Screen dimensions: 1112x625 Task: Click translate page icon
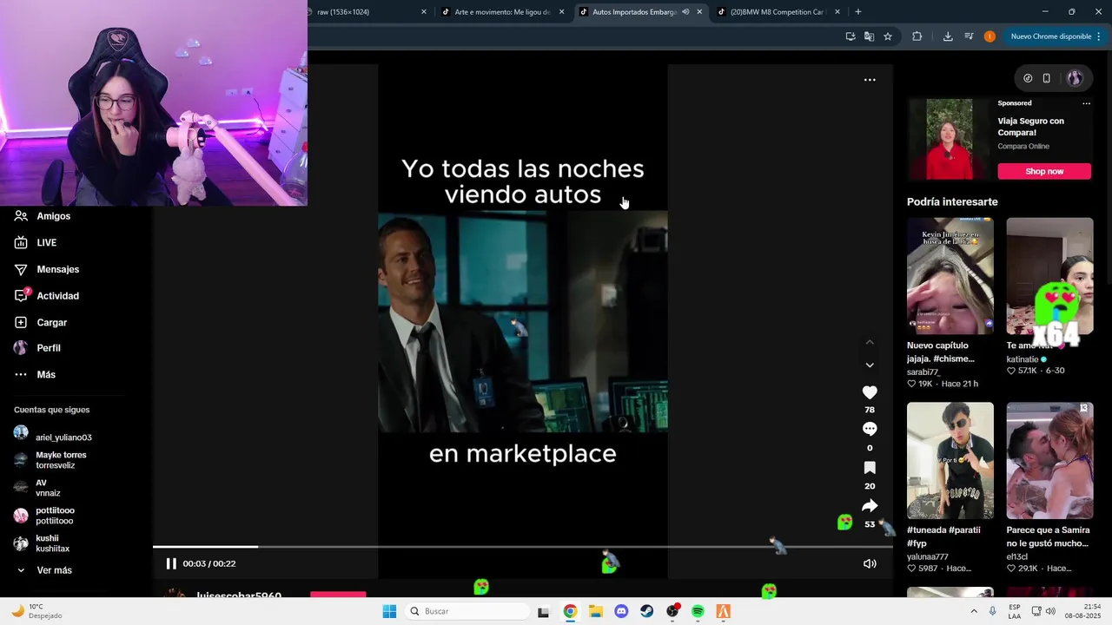coord(869,36)
